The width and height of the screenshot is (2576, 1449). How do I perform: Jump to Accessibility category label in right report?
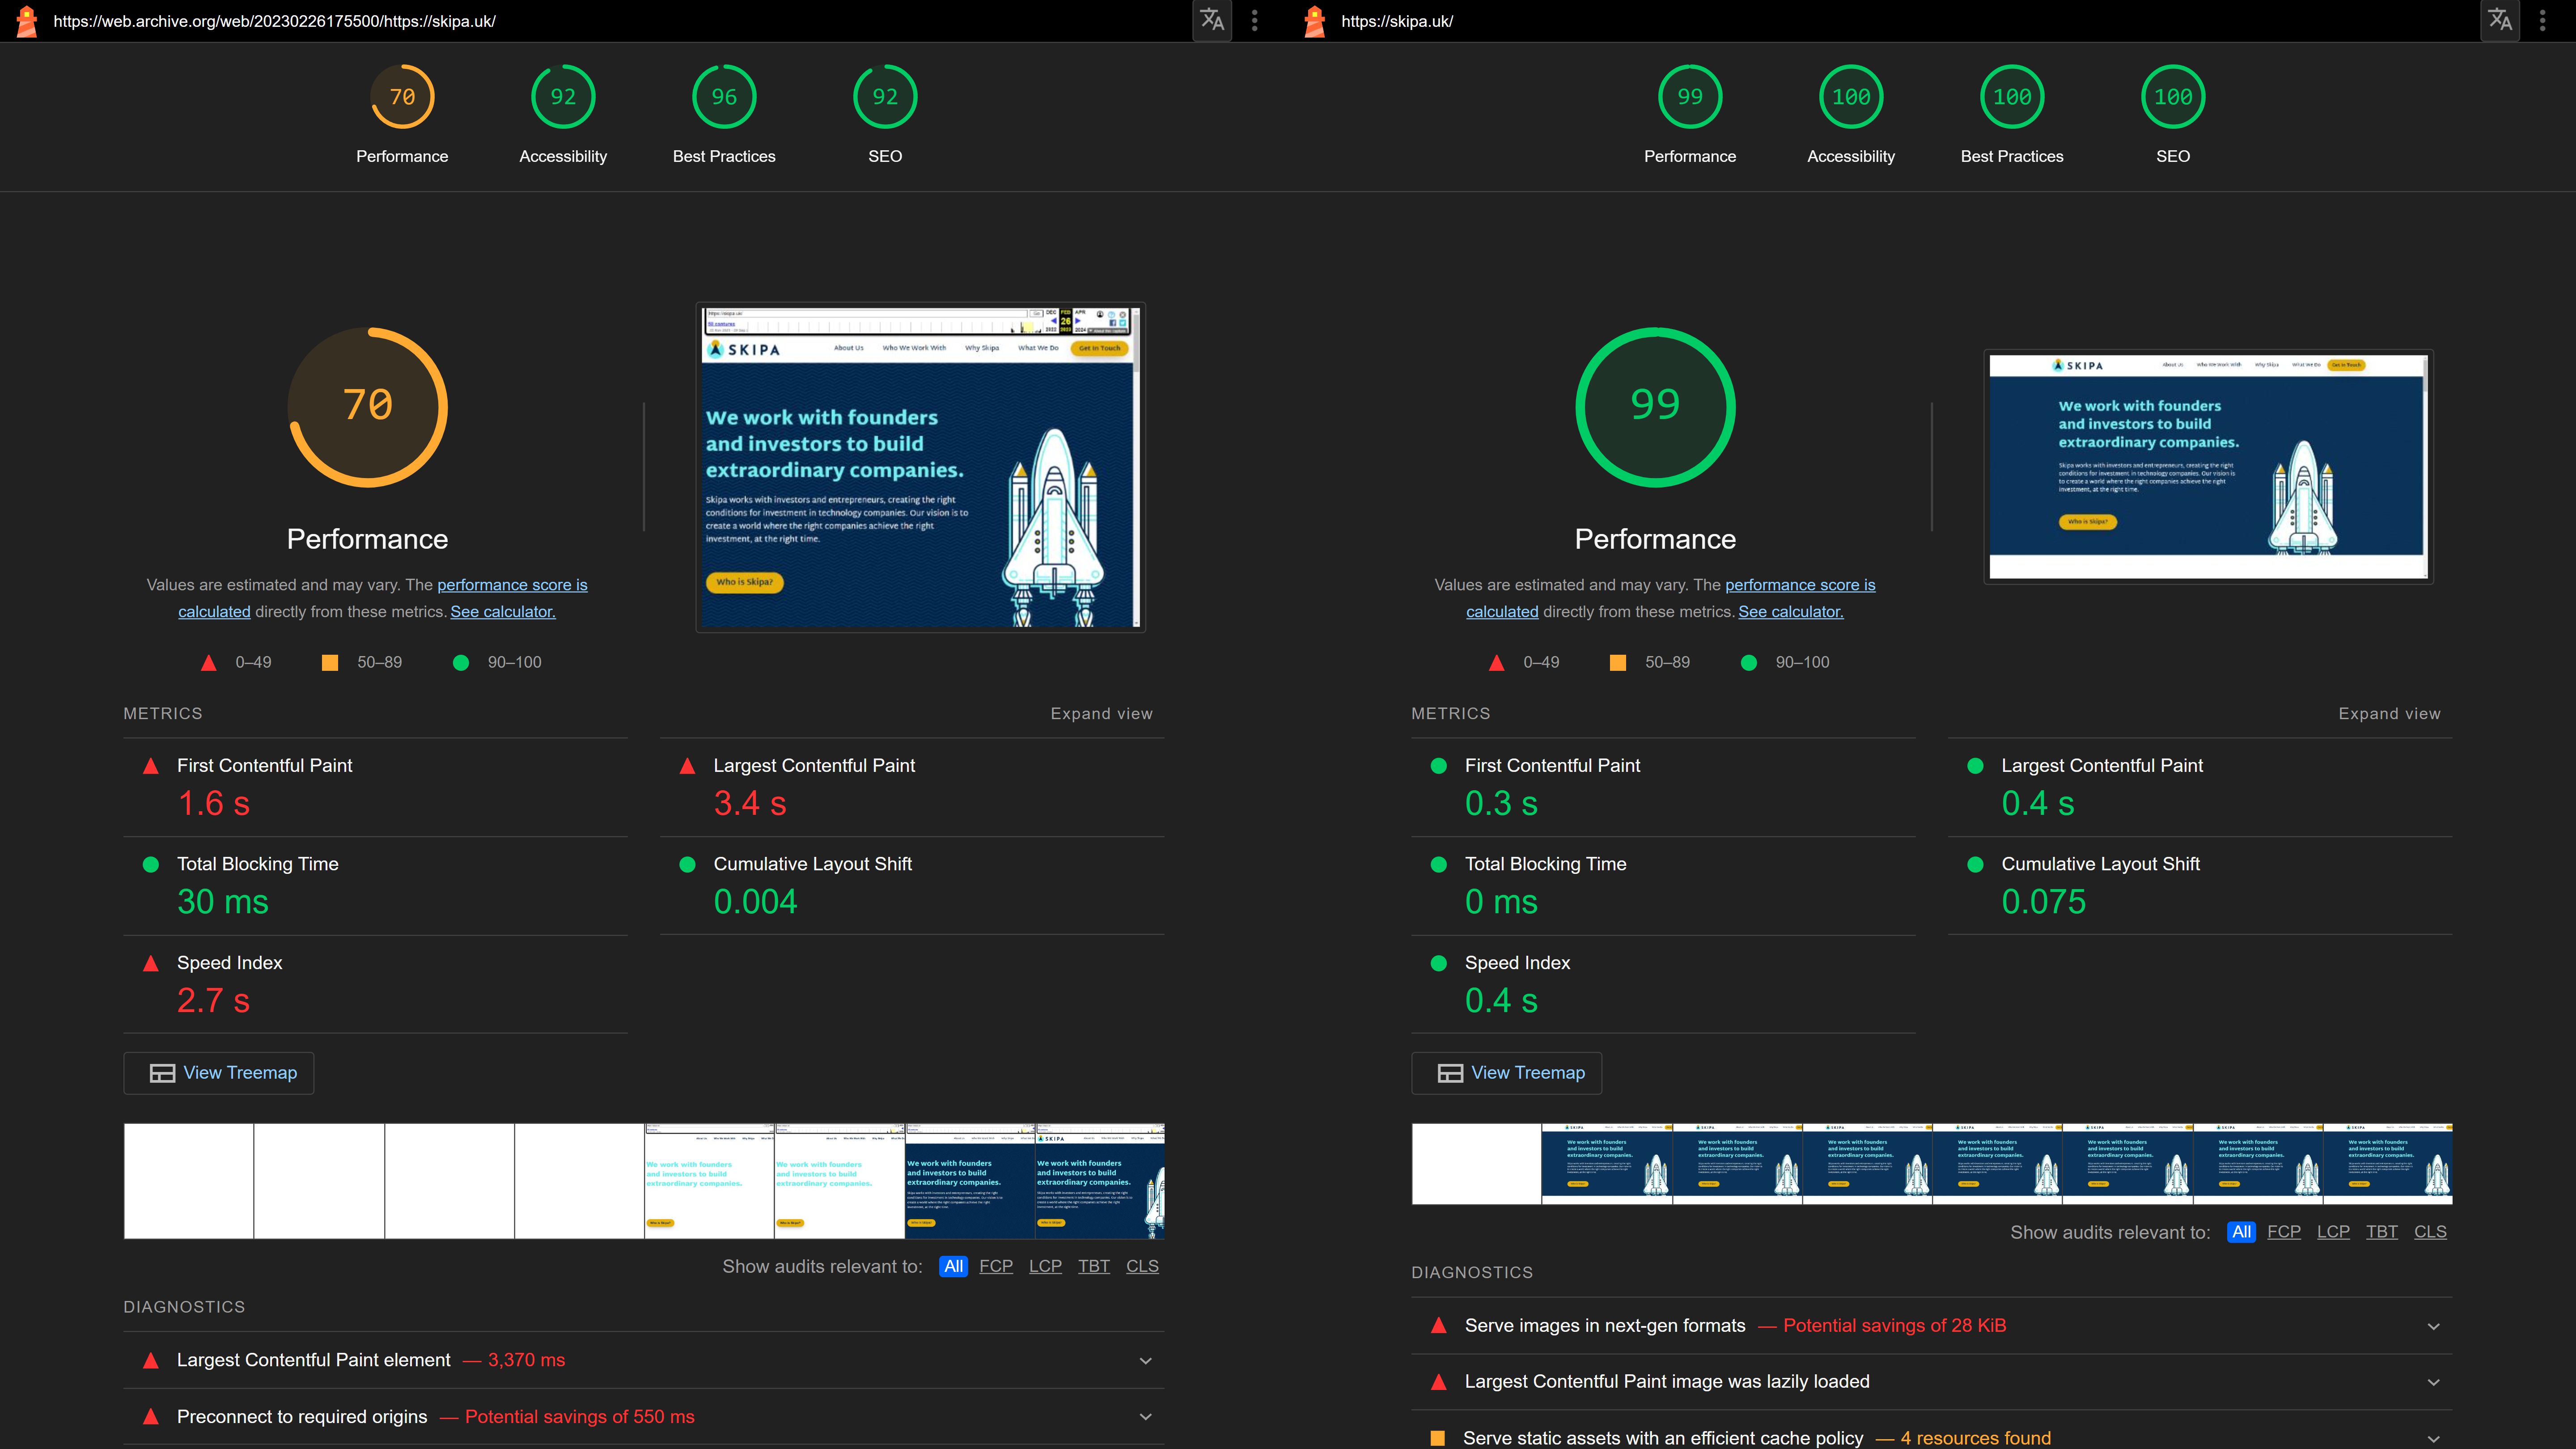point(1851,157)
